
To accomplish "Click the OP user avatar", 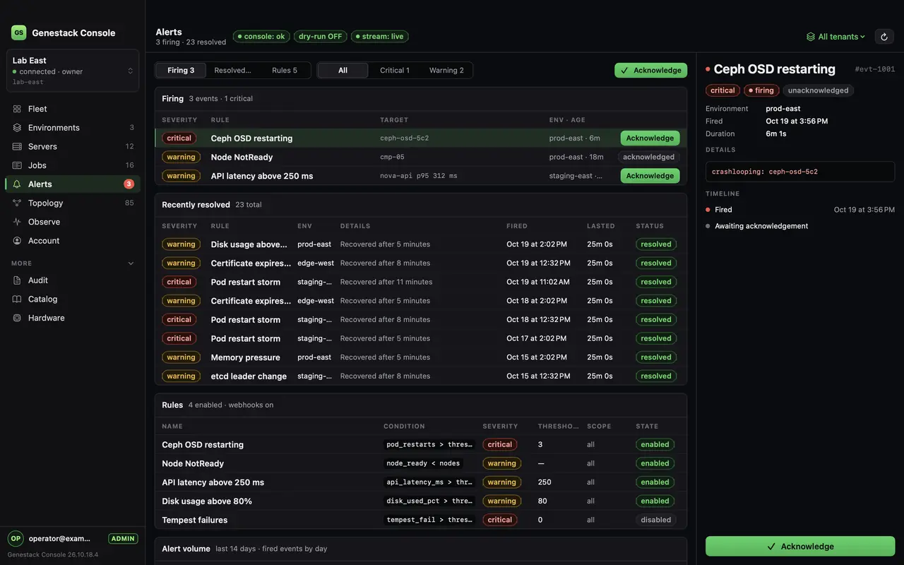I will pos(16,538).
